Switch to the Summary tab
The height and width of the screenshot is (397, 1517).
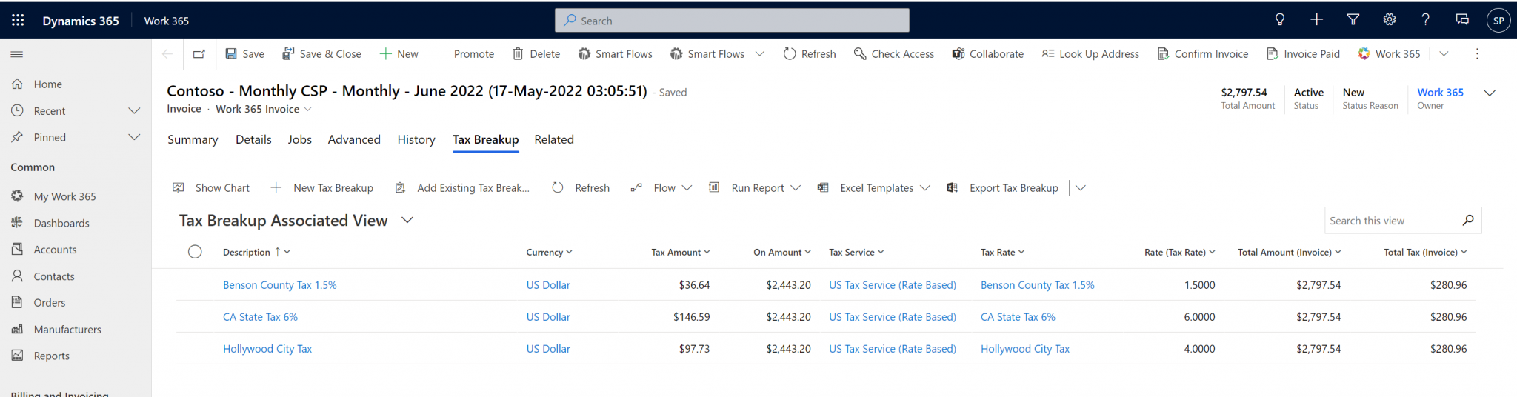point(193,139)
